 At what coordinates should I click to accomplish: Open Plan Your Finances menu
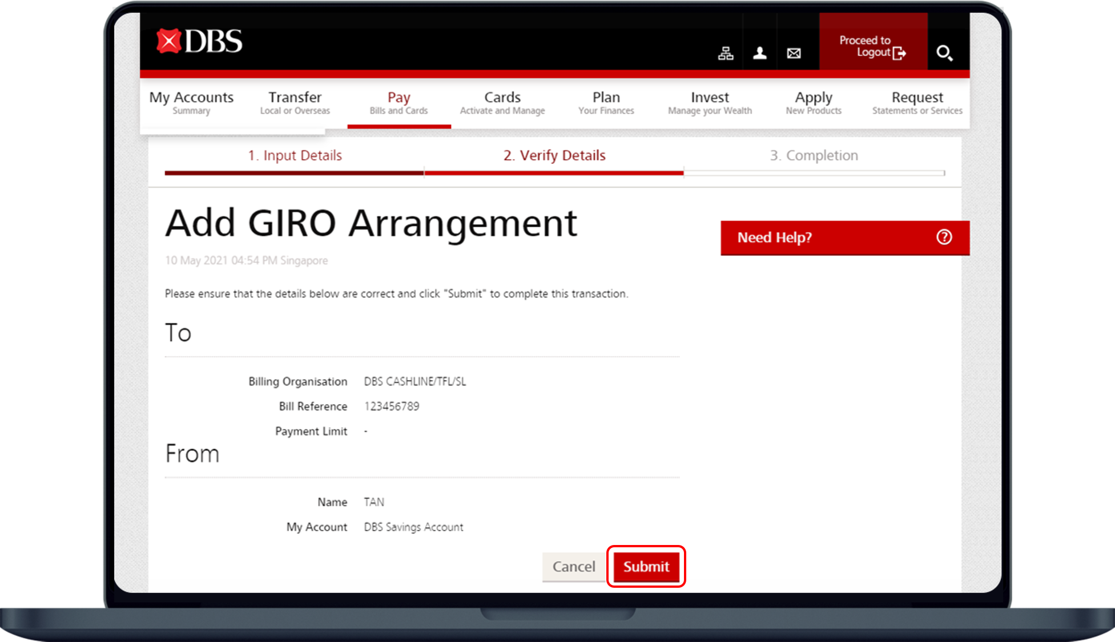[606, 103]
